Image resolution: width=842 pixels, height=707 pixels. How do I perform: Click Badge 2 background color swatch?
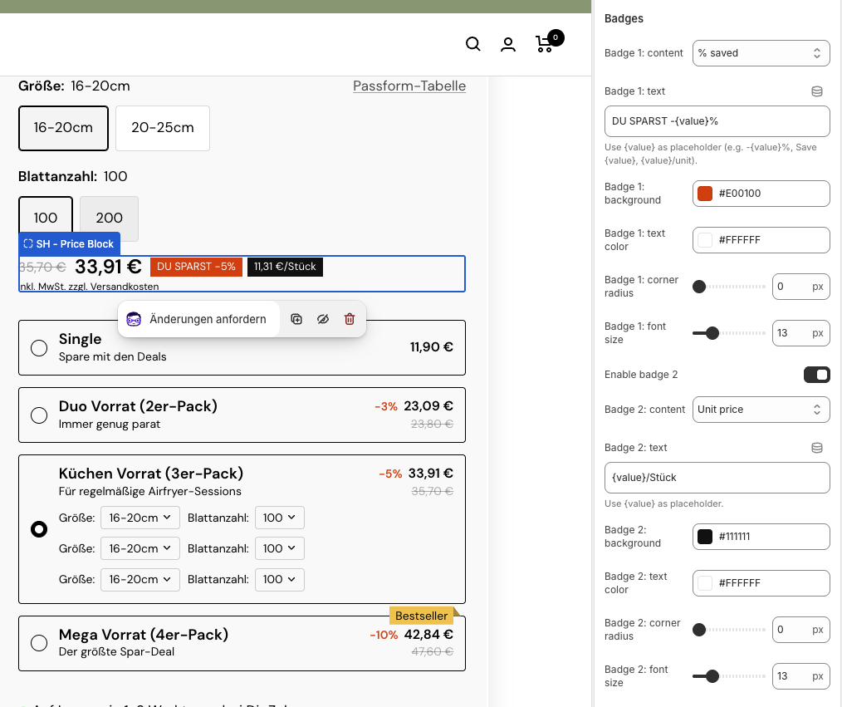click(x=704, y=536)
